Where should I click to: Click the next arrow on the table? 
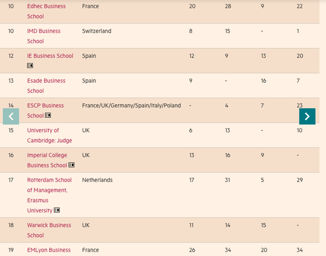pos(307,116)
